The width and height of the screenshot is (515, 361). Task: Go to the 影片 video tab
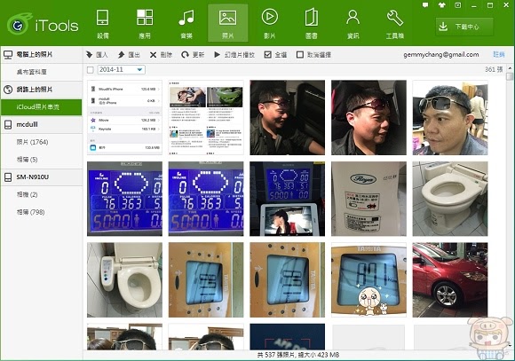[x=270, y=24]
